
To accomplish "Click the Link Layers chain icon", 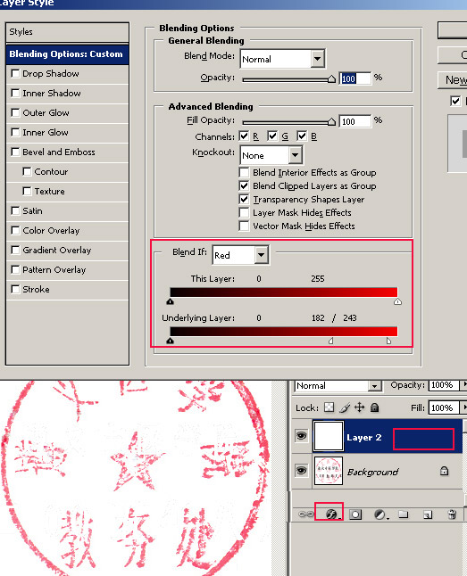I will 305,514.
